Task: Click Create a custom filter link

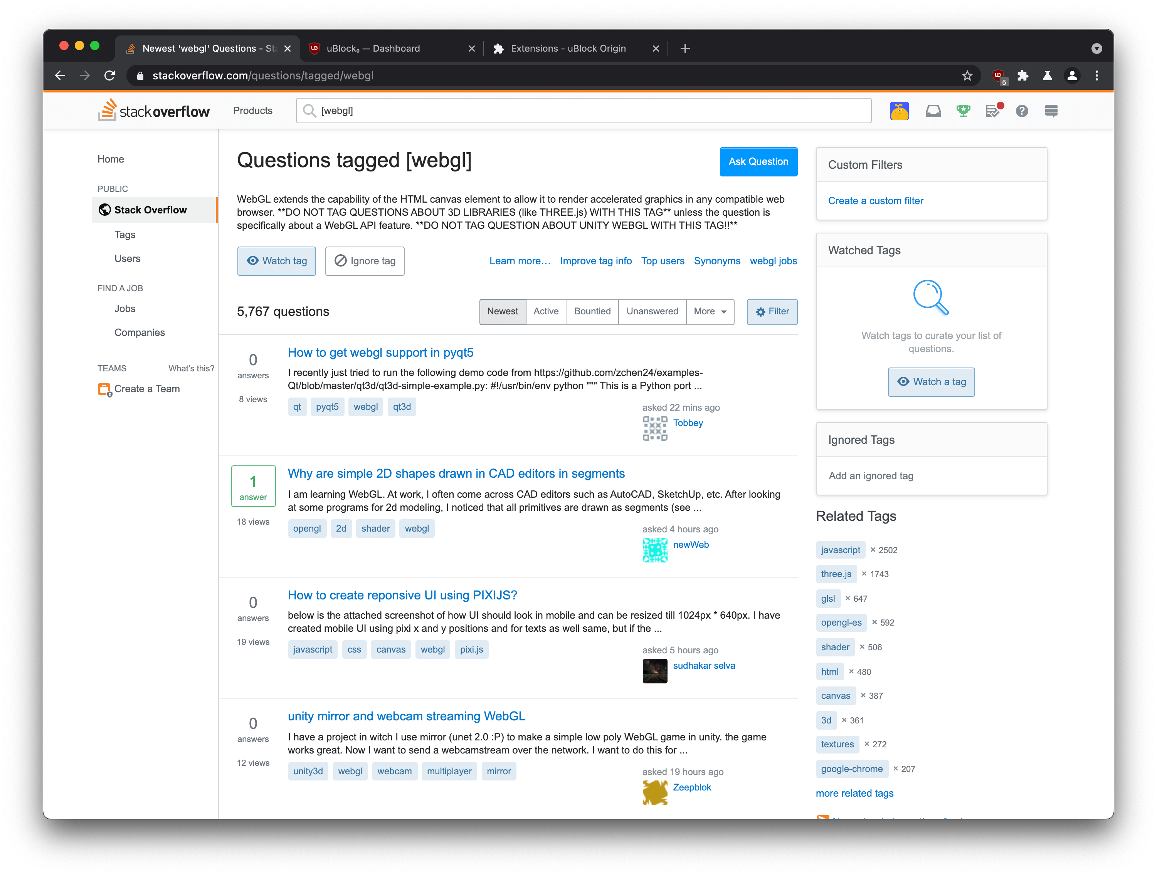Action: (x=876, y=201)
